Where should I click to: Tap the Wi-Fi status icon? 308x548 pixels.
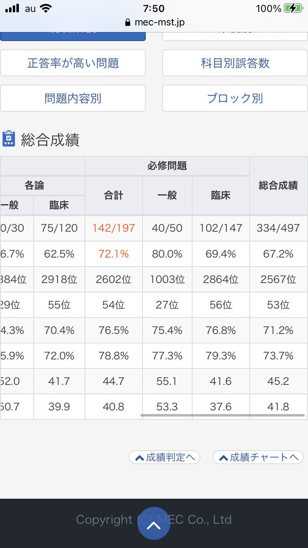46,8
